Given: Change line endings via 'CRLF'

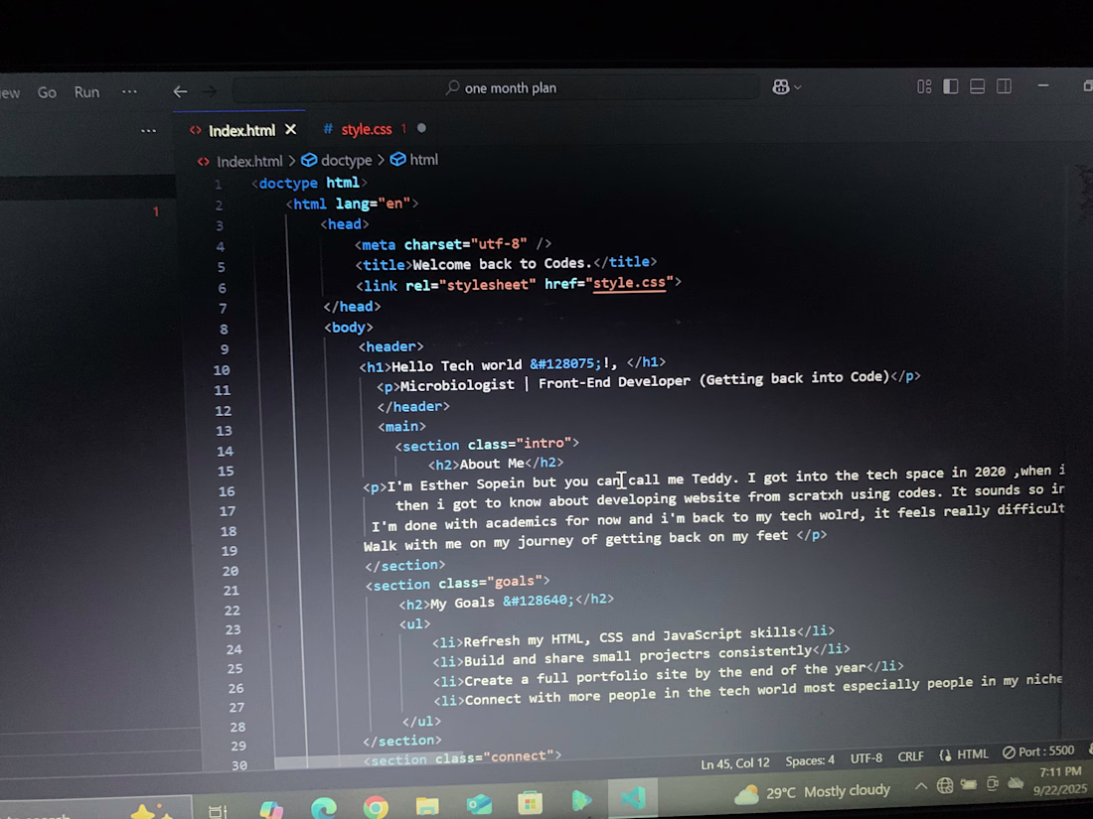Looking at the screenshot, I should 910,756.
